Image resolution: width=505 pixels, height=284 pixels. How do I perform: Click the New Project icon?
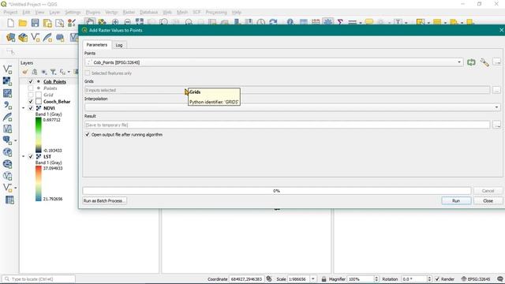coord(10,23)
